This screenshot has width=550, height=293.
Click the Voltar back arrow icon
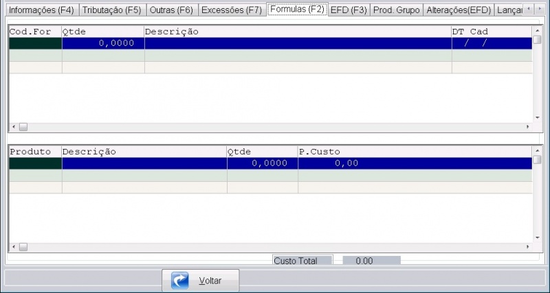tap(180, 281)
